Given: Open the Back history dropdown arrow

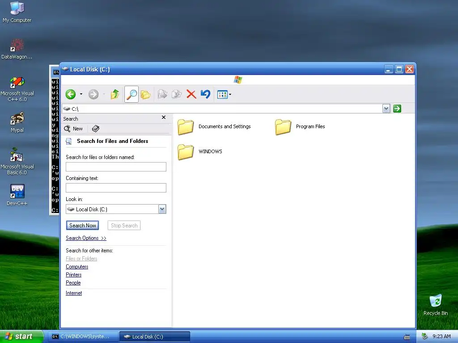Looking at the screenshot, I should (81, 94).
